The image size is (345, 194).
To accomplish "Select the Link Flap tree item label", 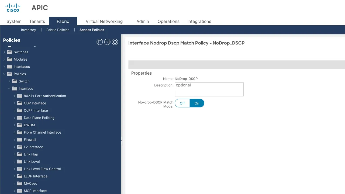I will [x=31, y=154].
